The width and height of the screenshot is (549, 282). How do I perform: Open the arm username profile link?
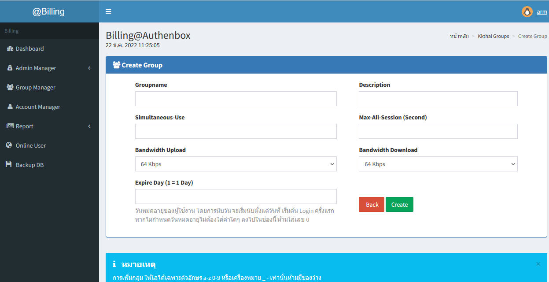(542, 12)
